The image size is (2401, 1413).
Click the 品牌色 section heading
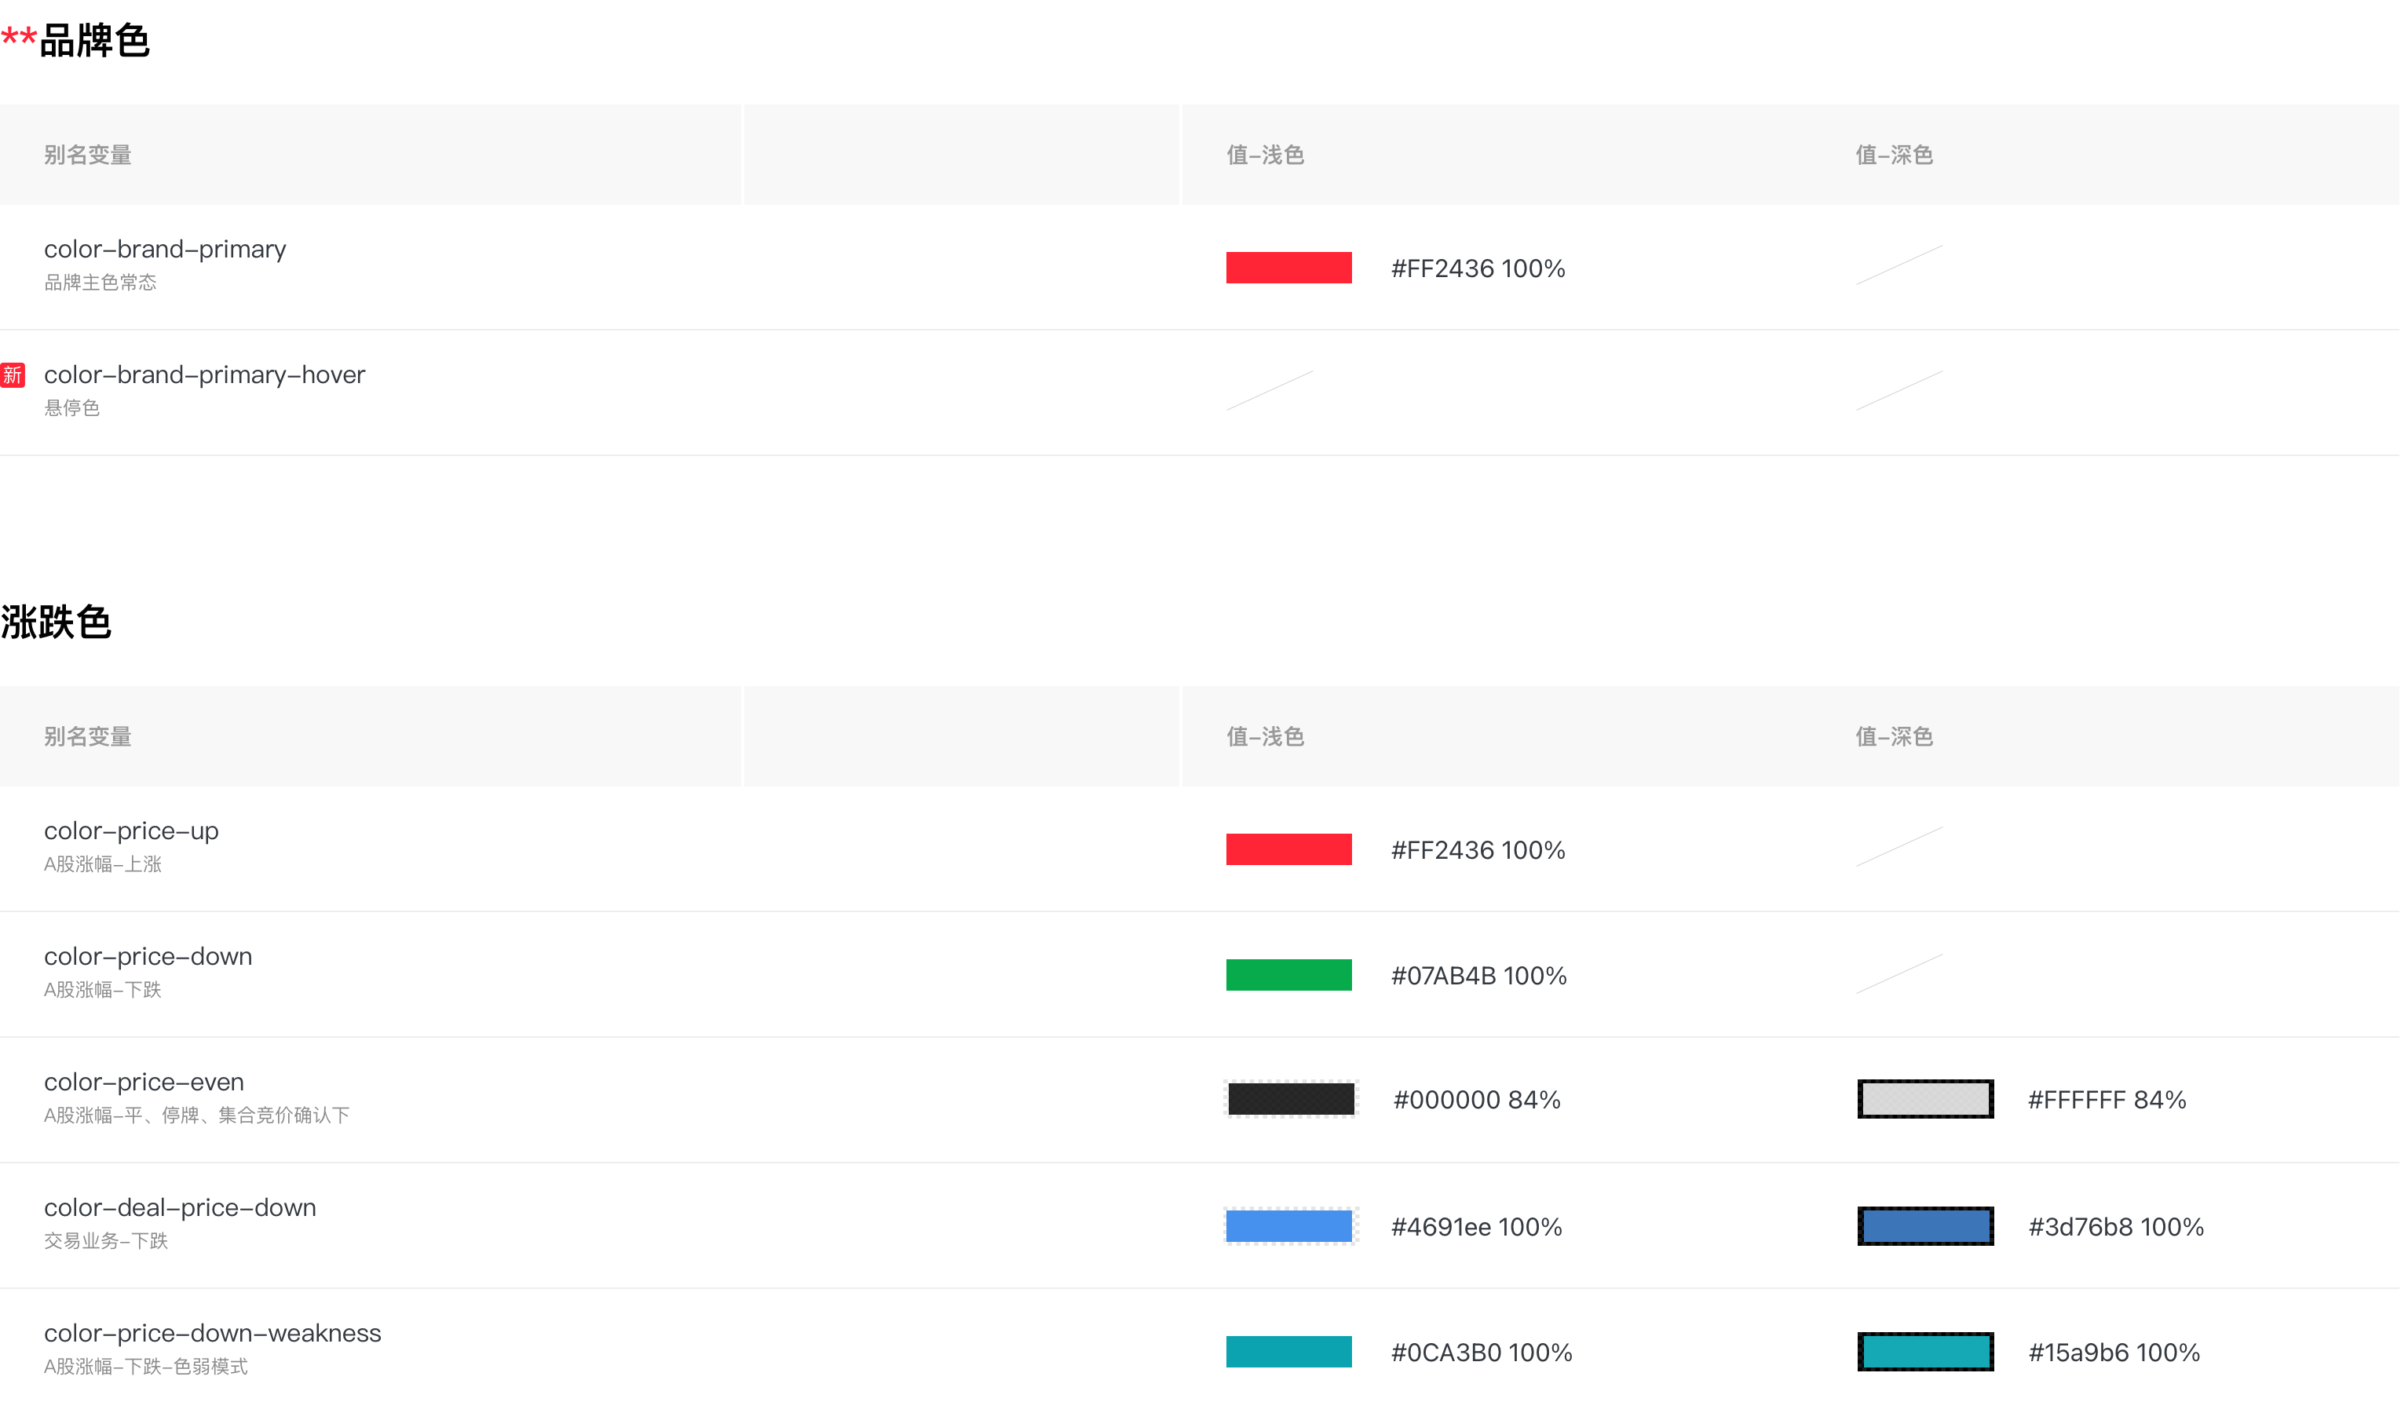93,41
